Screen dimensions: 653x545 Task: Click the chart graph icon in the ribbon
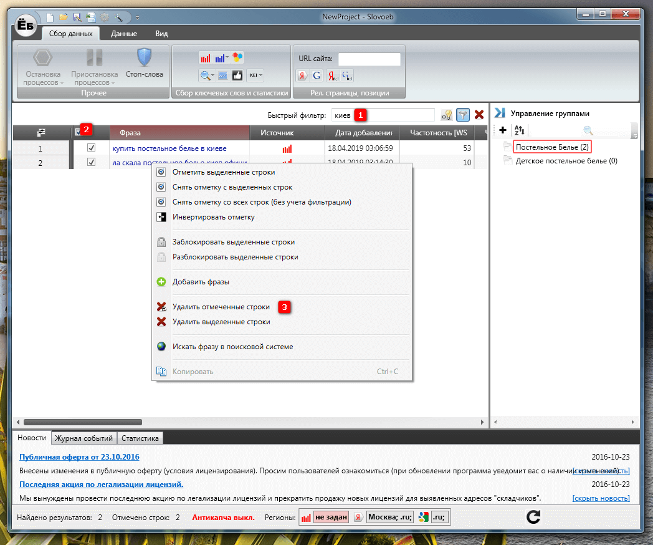[x=223, y=75]
